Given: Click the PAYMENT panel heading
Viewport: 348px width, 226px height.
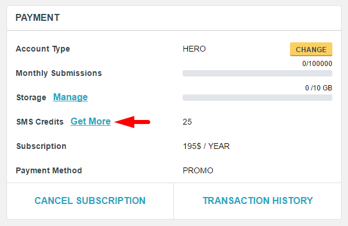Looking at the screenshot, I should pyautogui.click(x=38, y=18).
